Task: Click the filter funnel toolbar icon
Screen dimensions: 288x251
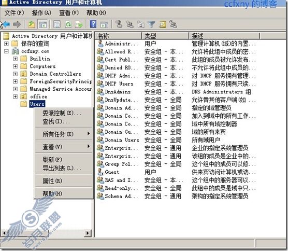Action: (x=152, y=24)
